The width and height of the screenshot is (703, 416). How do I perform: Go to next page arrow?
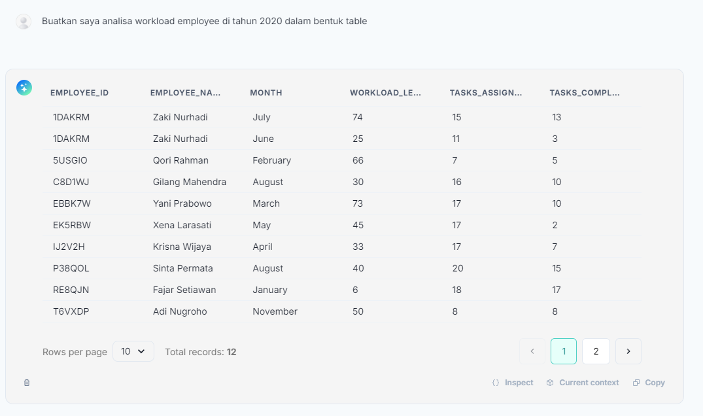point(628,351)
